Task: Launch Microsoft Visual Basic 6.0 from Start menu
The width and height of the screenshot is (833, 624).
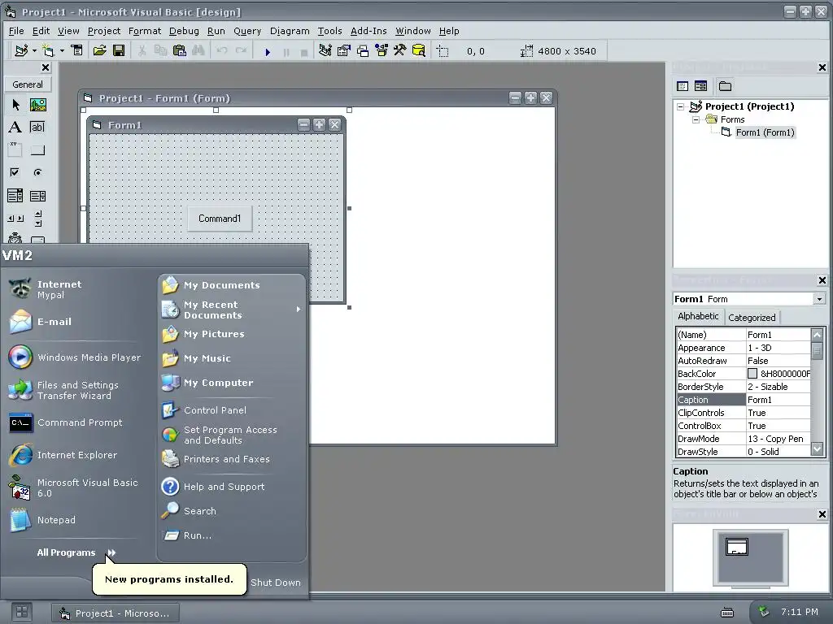Action: point(74,487)
